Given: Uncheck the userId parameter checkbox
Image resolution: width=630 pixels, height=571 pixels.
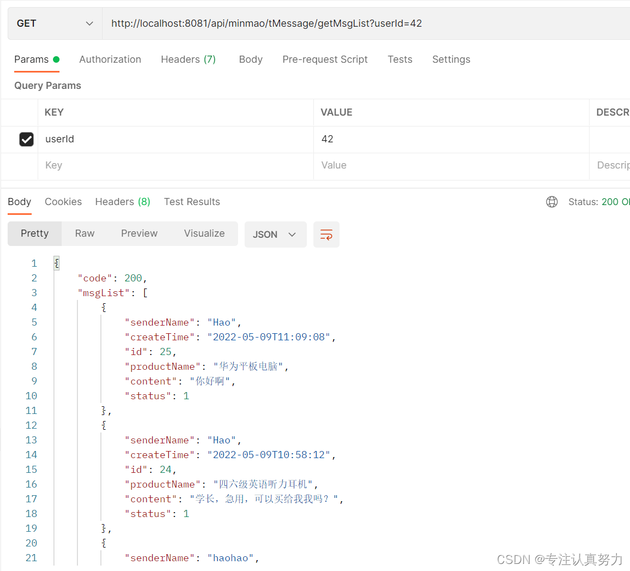Looking at the screenshot, I should (x=27, y=139).
